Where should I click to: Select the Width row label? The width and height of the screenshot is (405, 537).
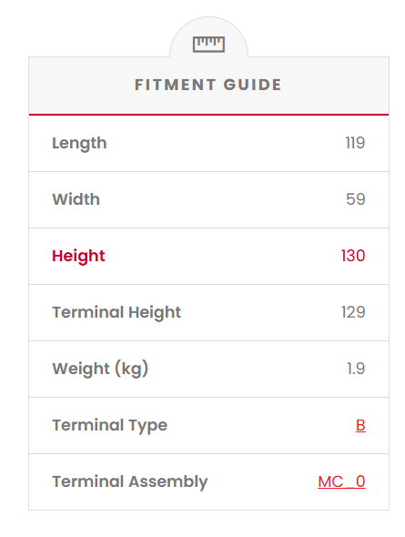click(x=76, y=199)
